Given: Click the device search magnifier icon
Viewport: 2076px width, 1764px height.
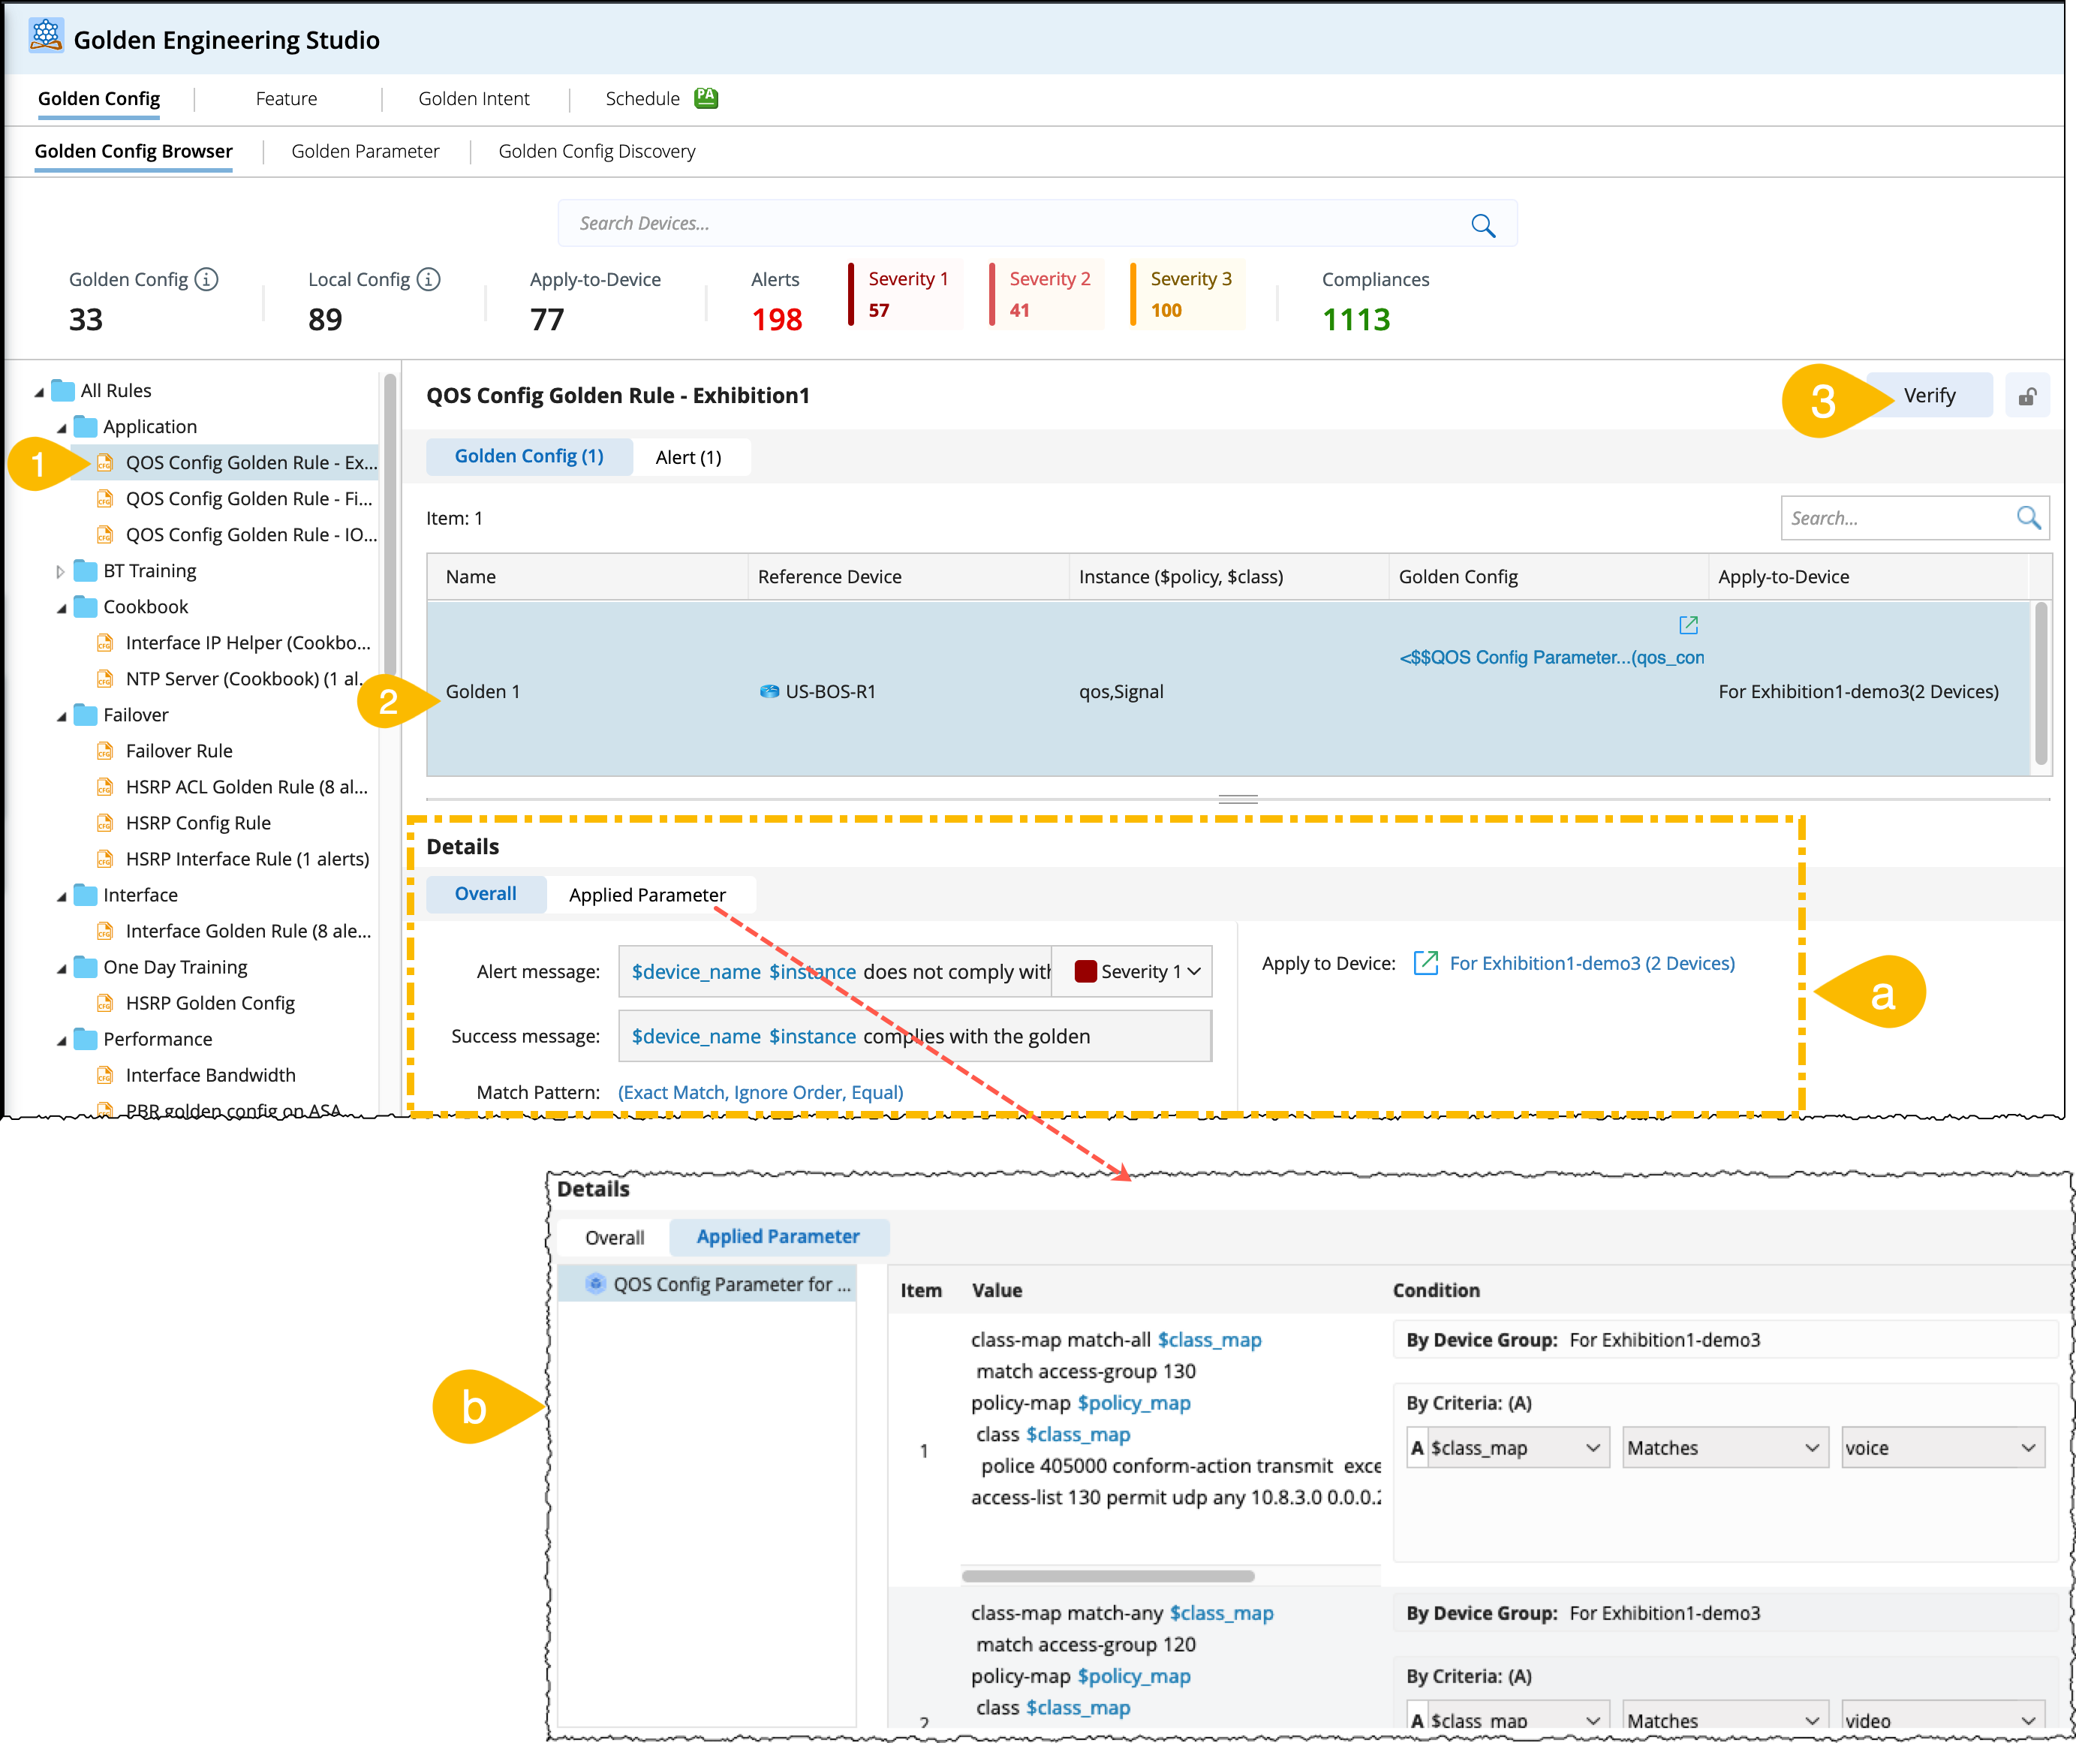Looking at the screenshot, I should pyautogui.click(x=1483, y=226).
